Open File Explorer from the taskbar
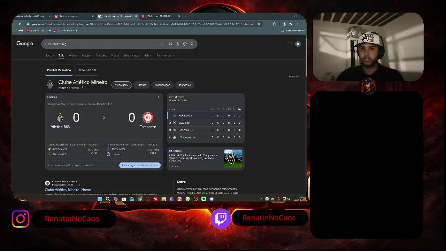 click(163, 199)
